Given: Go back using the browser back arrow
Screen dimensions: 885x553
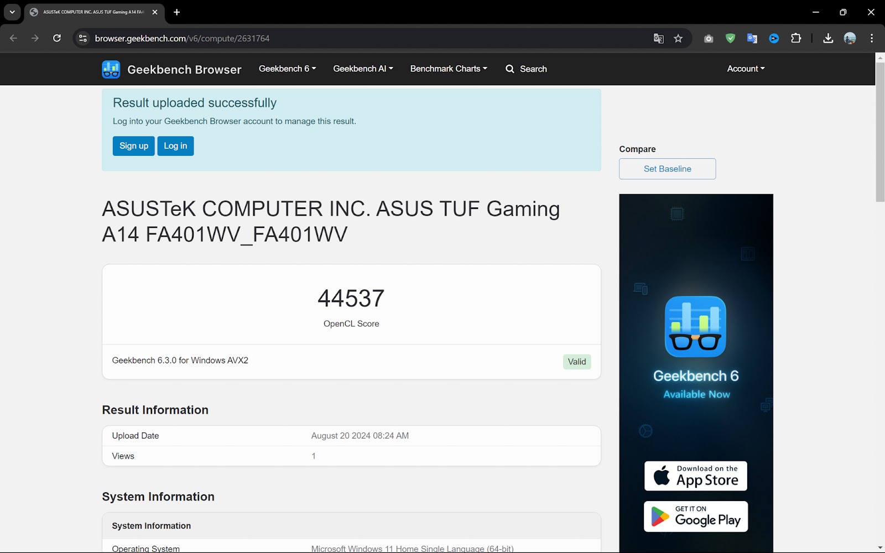Looking at the screenshot, I should [x=13, y=38].
